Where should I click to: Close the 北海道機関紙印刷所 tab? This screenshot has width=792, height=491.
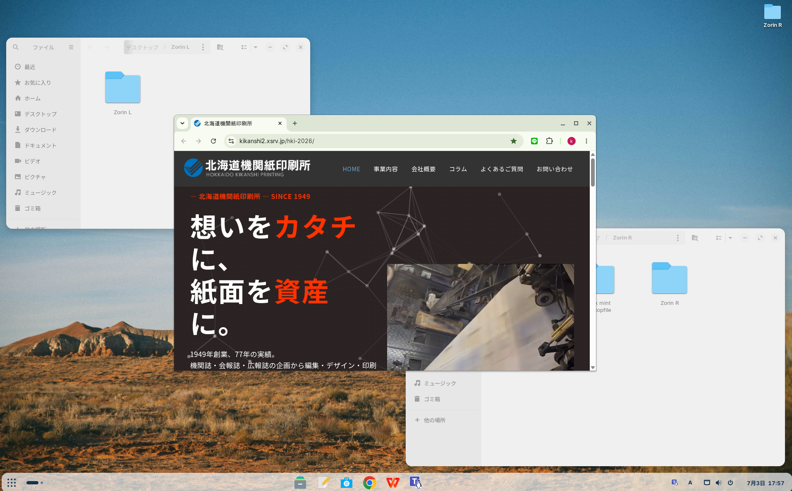tap(280, 123)
